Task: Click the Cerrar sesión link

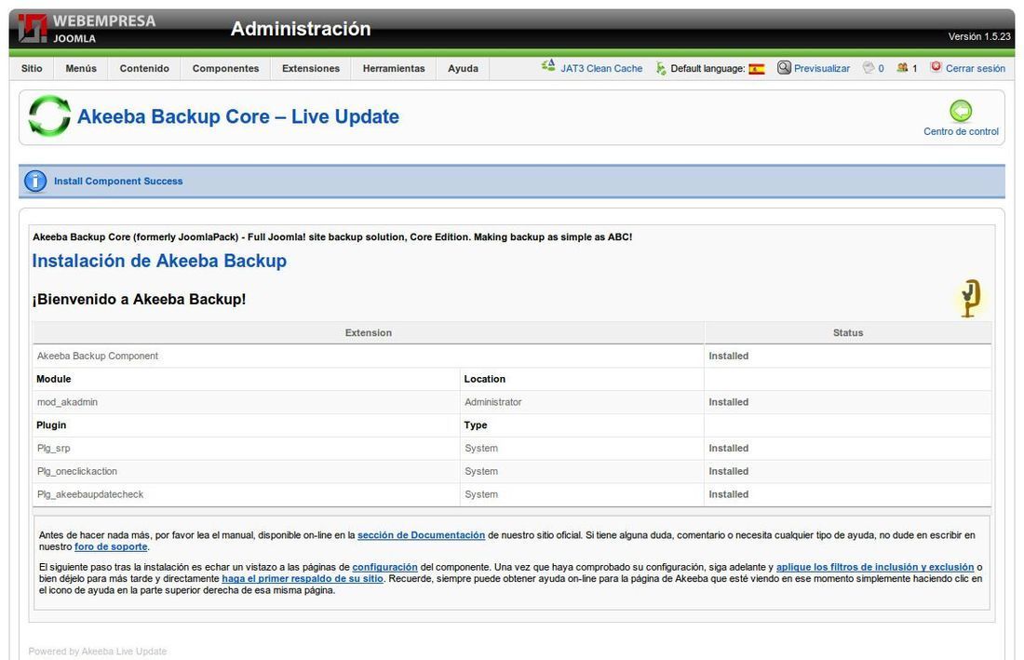Action: (976, 69)
